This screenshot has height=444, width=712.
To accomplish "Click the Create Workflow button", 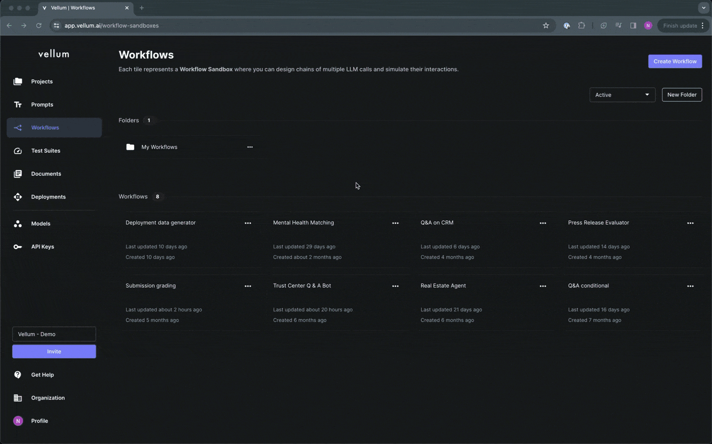I will pyautogui.click(x=675, y=61).
